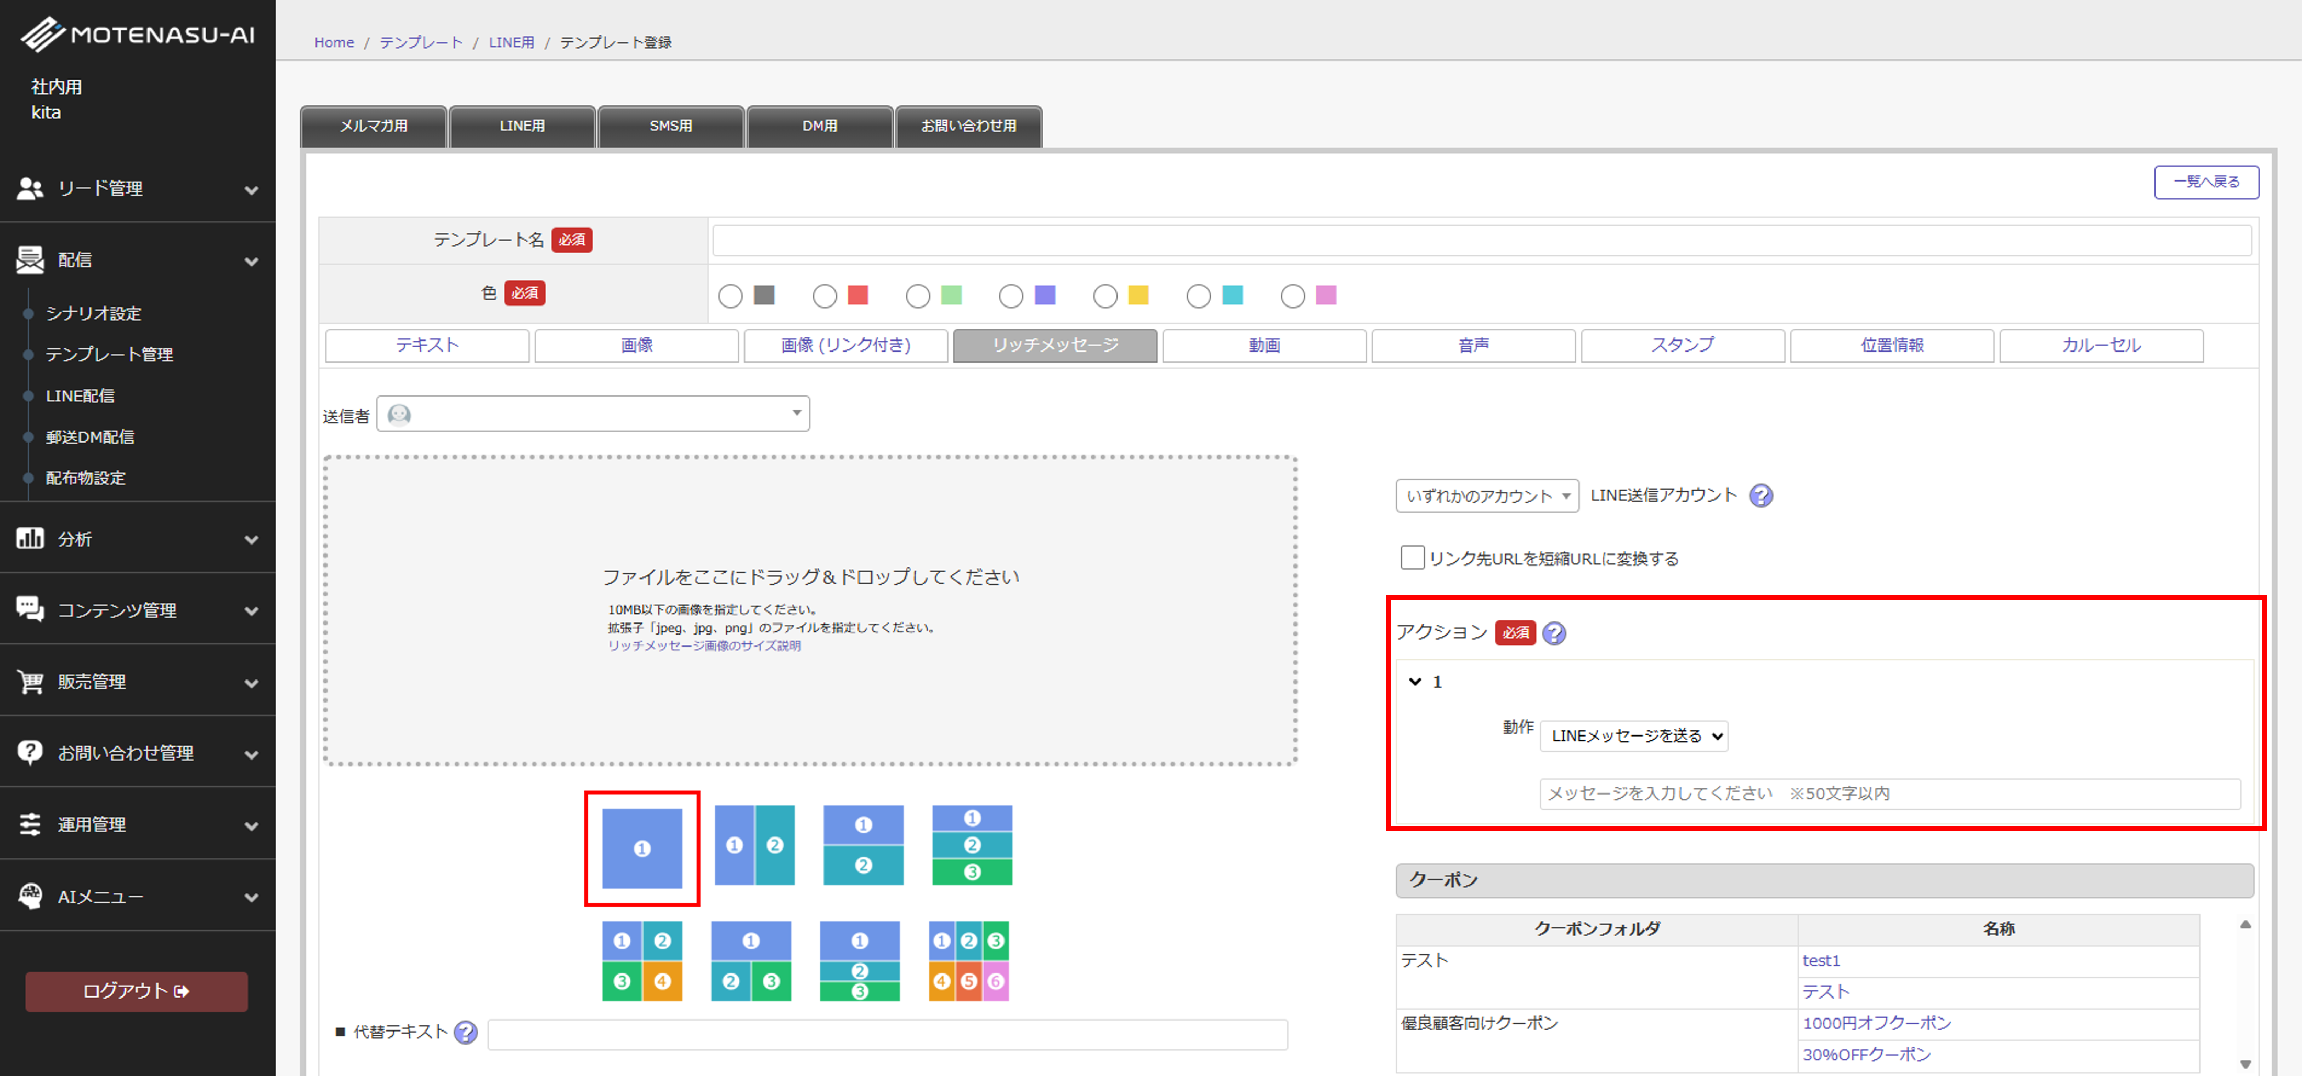Click the 代替テキスト help question icon
This screenshot has height=1076, width=2302.
[x=466, y=1033]
